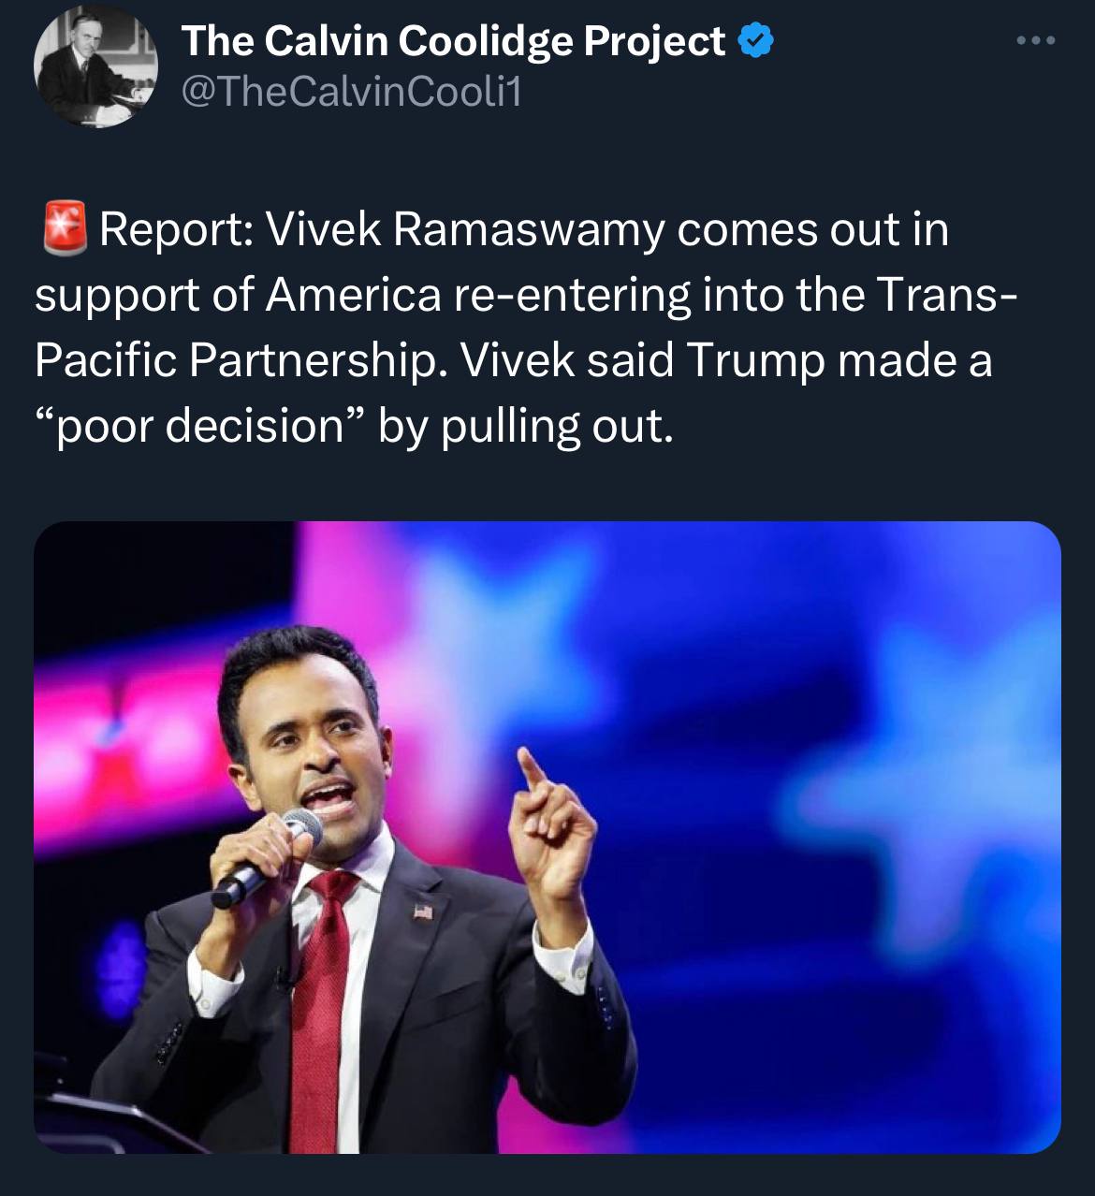1095x1196 pixels.
Task: Click the microphone in the photo
Action: (x=268, y=856)
